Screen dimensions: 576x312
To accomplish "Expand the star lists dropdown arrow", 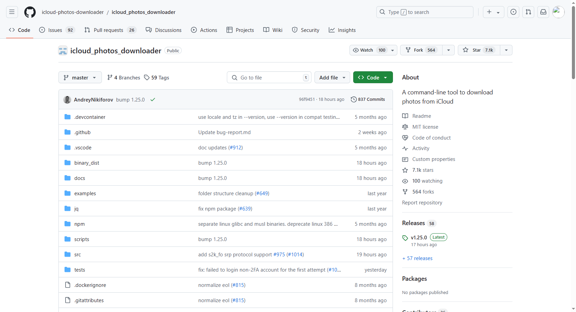I will [x=506, y=50].
